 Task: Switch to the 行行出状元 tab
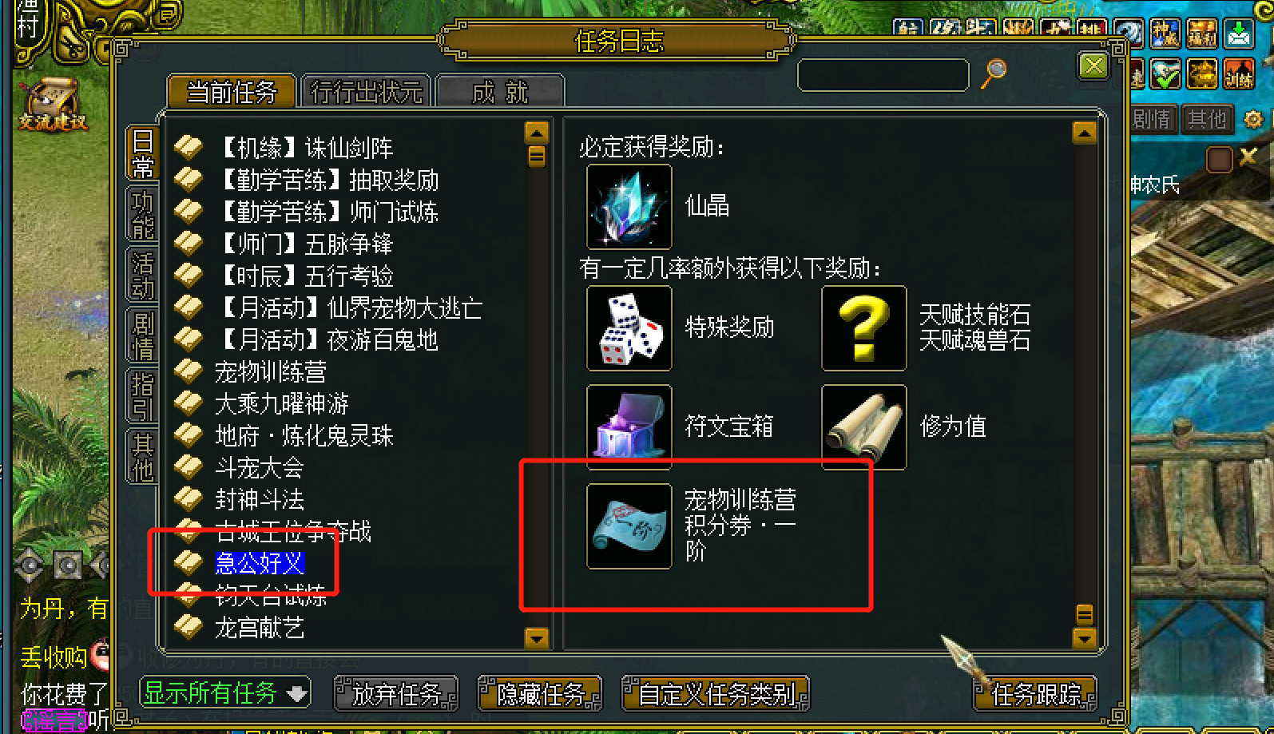366,92
